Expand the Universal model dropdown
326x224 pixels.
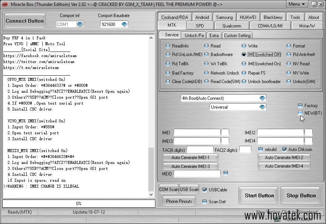coord(262,107)
